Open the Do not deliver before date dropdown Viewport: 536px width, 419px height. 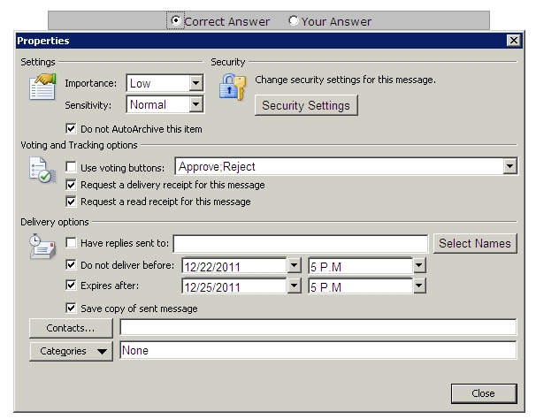point(294,265)
